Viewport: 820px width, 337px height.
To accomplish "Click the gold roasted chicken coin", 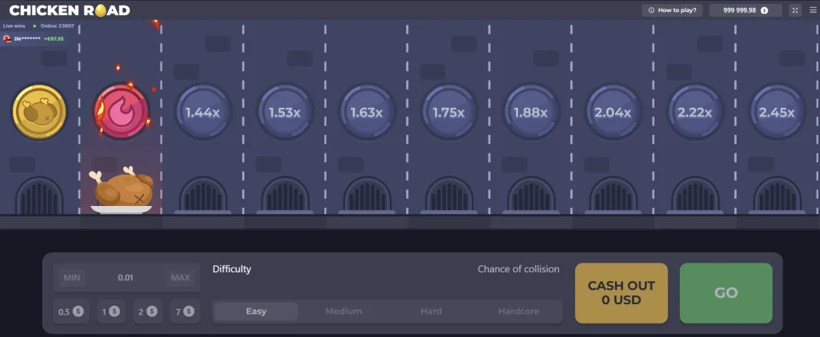I will point(39,112).
